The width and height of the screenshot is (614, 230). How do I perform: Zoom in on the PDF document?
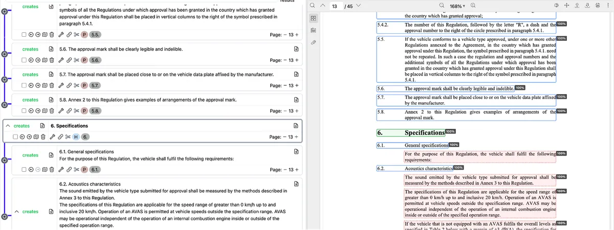473,6
